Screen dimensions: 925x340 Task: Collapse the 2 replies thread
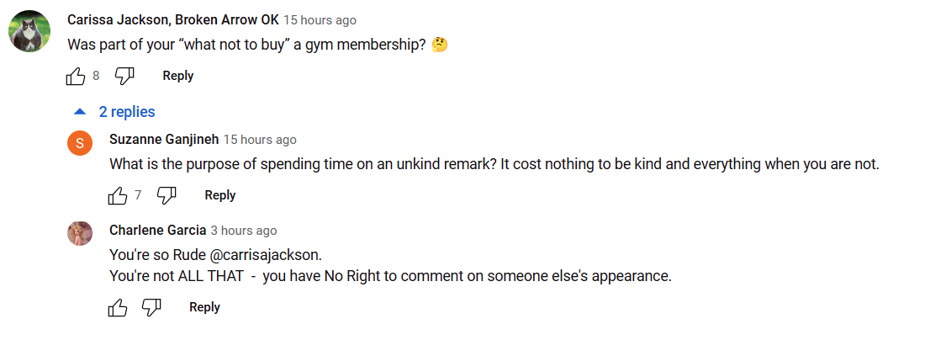114,112
